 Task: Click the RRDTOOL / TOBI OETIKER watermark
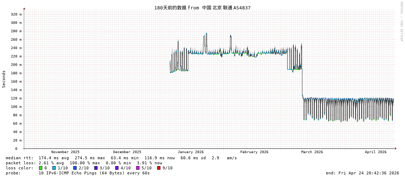click(401, 22)
